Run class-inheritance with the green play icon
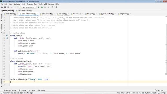Screen dimensions: 167x94 [39, 7]
